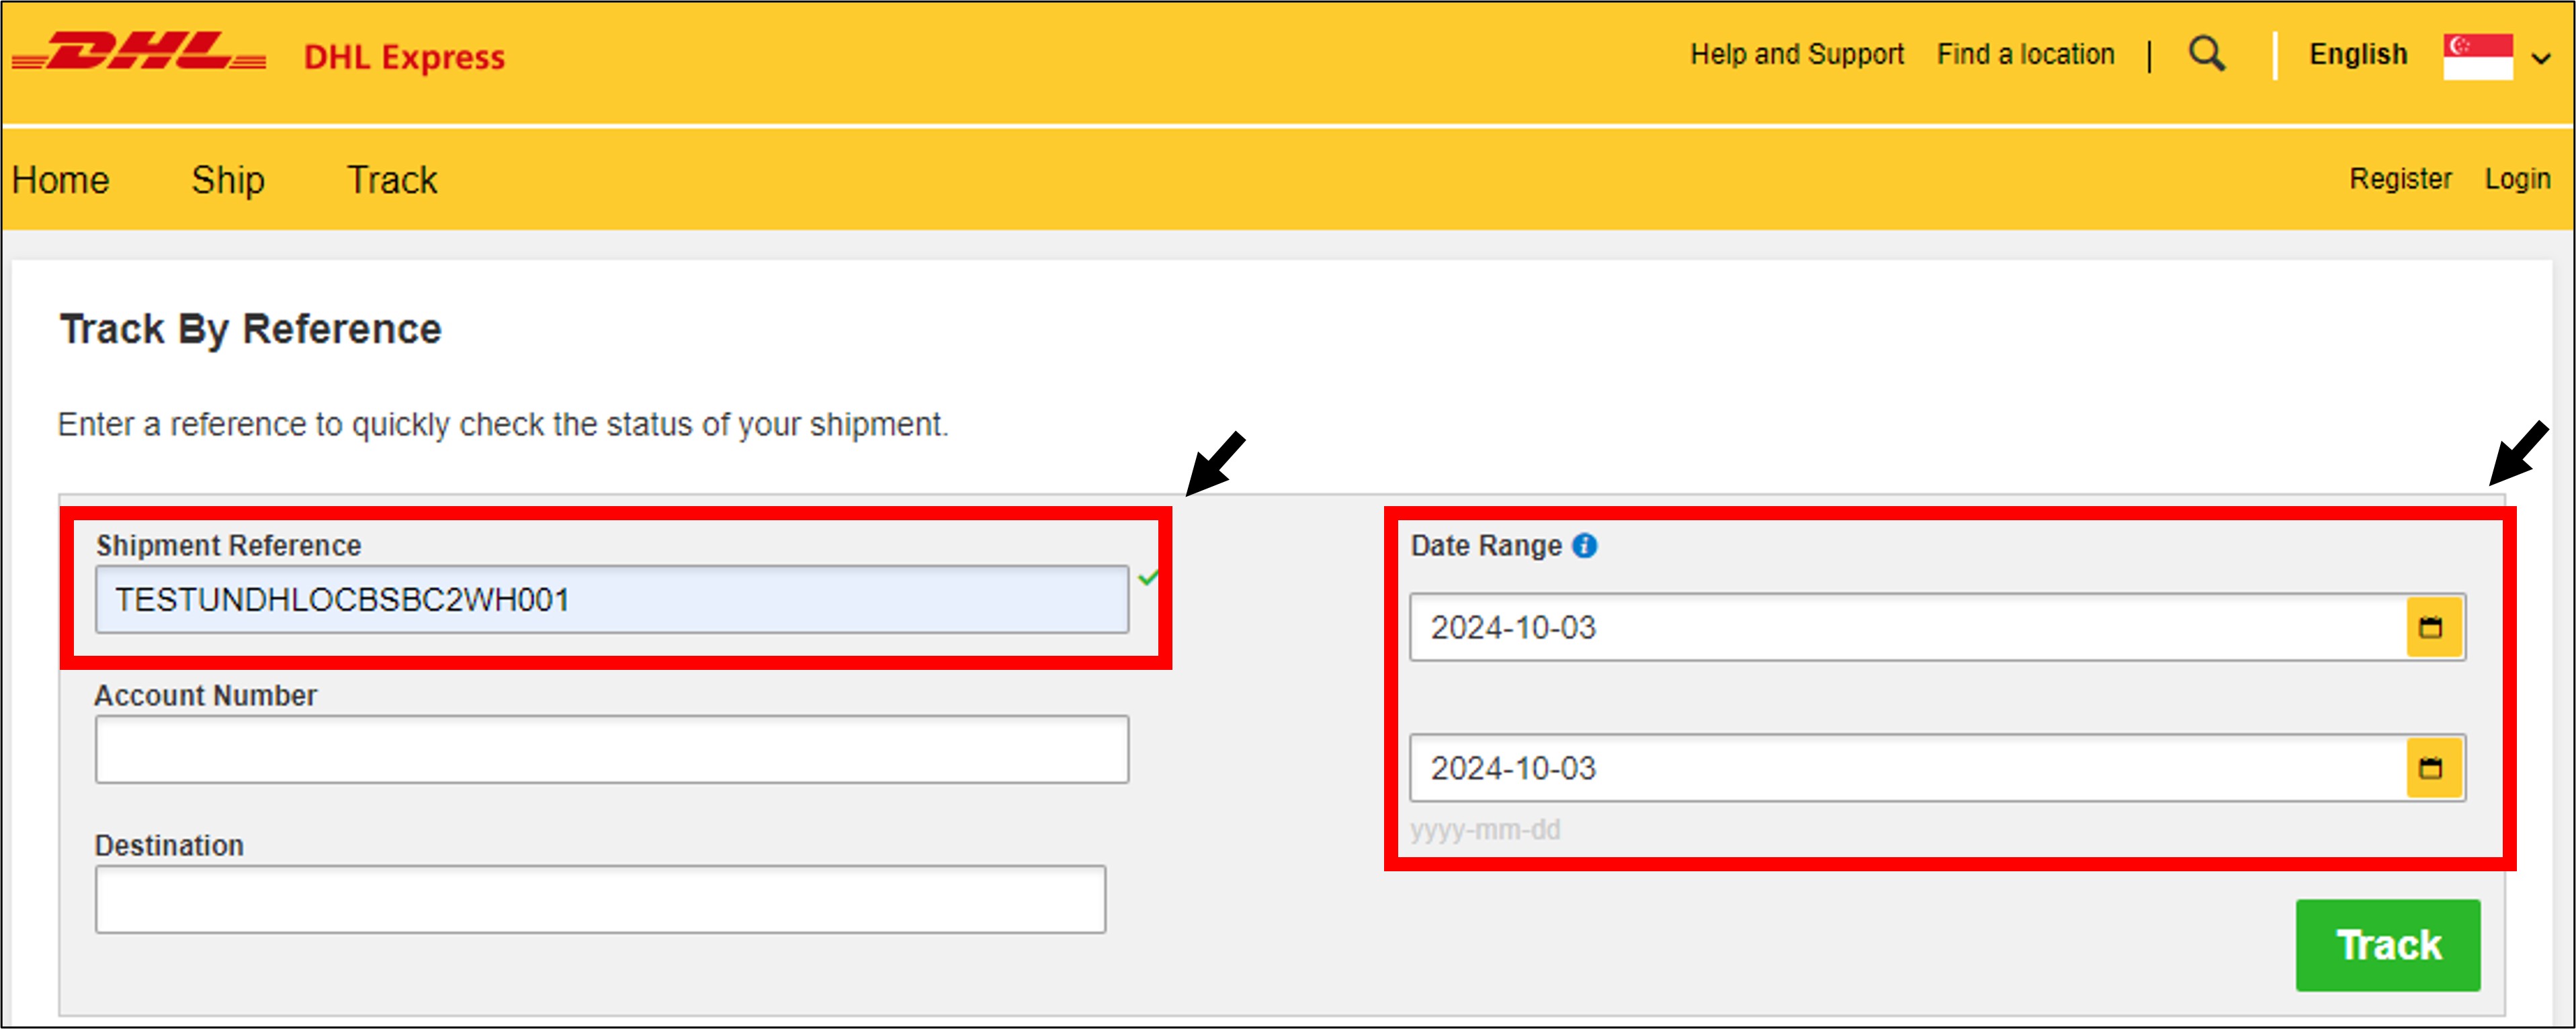Image resolution: width=2576 pixels, height=1029 pixels.
Task: Open the Home menu
Action: tap(60, 180)
